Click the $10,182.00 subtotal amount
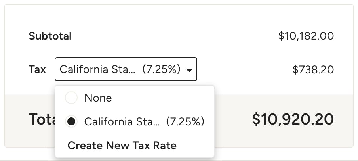Screen dimensions: 358x161 pyautogui.click(x=306, y=36)
